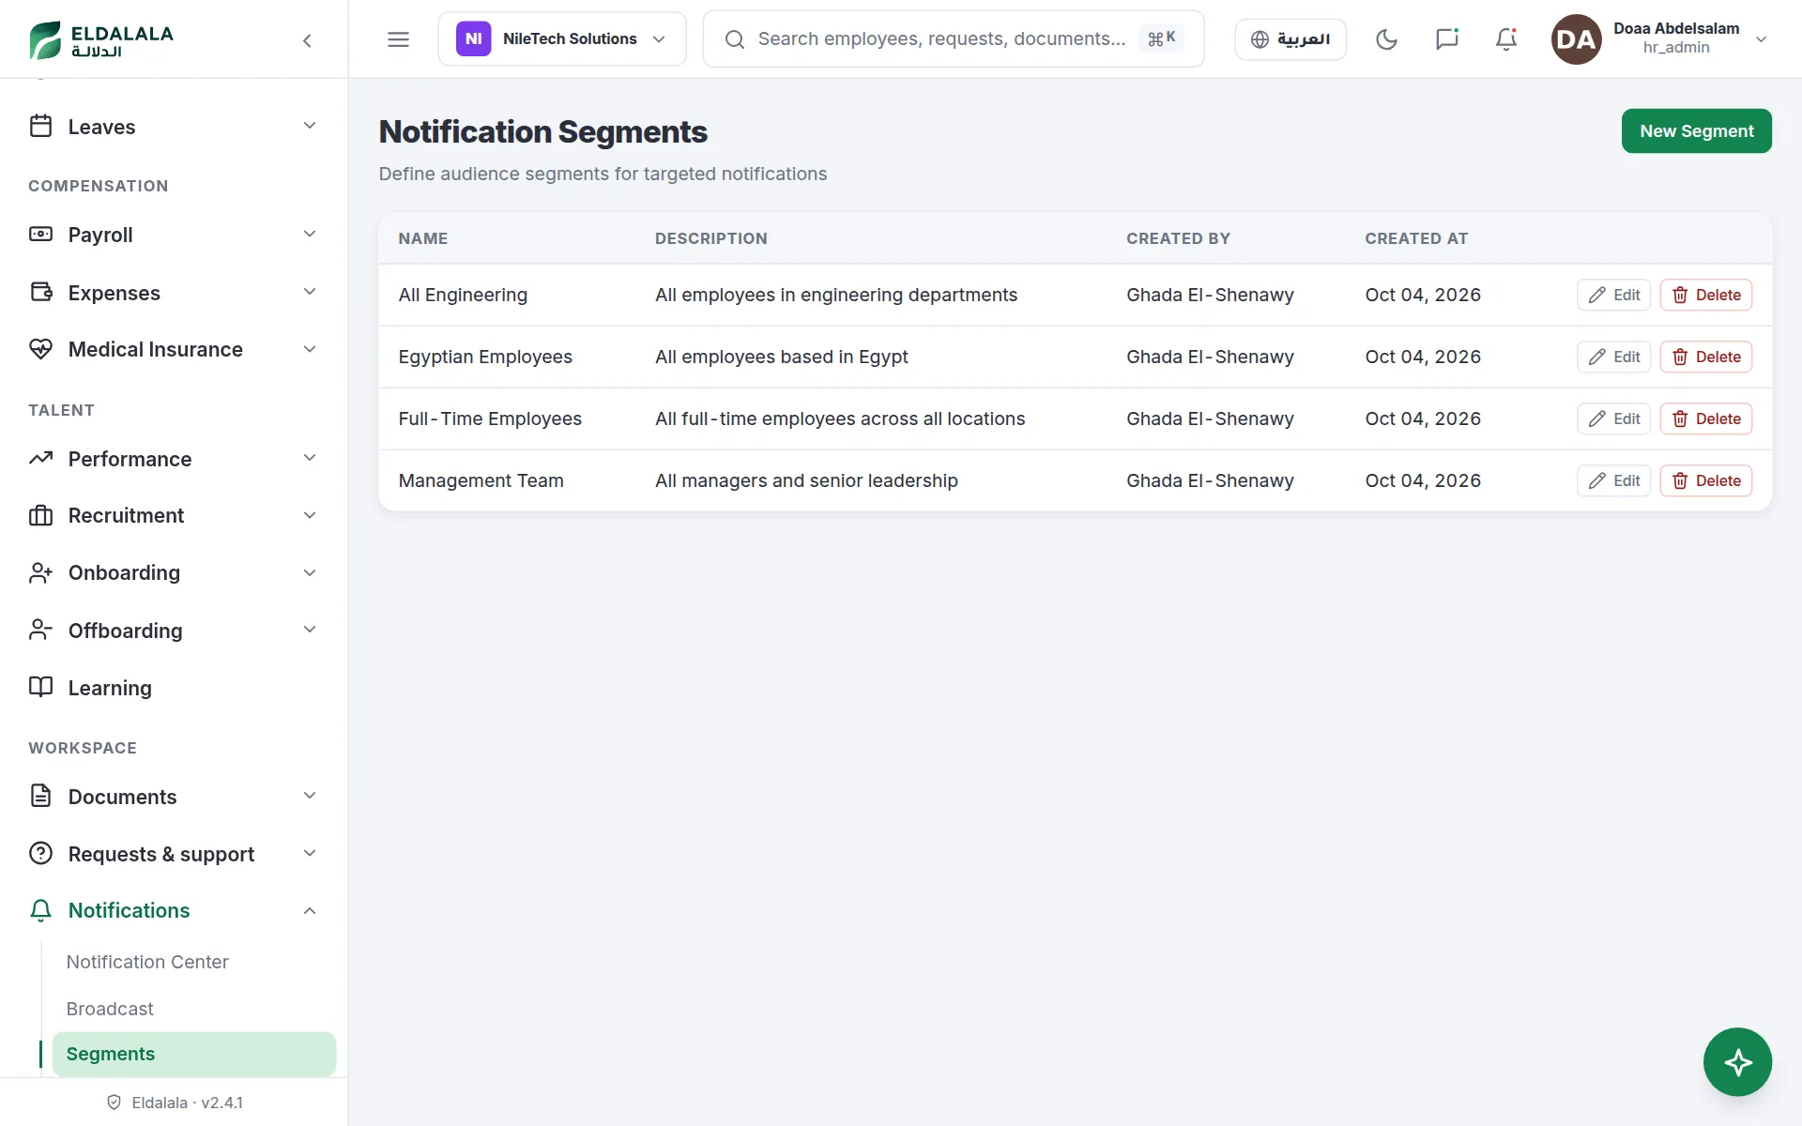
Task: Expand the Requests & support chevron
Action: (x=310, y=853)
